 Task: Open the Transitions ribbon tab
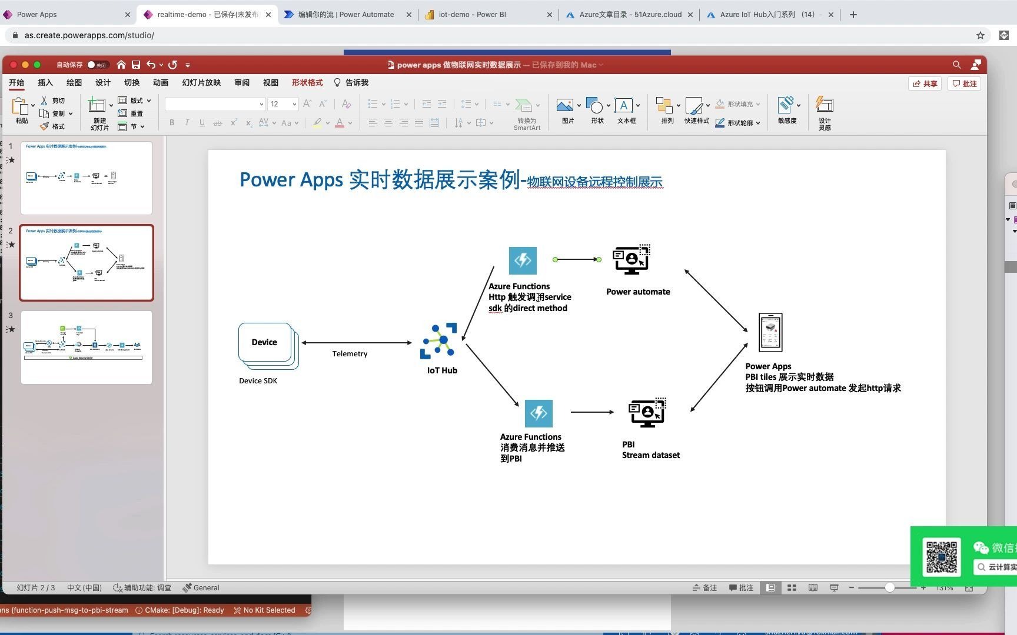[x=132, y=83]
